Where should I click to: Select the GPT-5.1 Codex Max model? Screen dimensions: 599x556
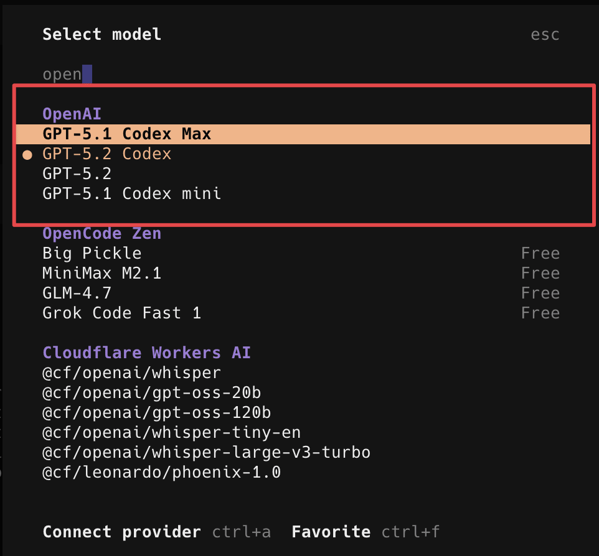pos(127,134)
